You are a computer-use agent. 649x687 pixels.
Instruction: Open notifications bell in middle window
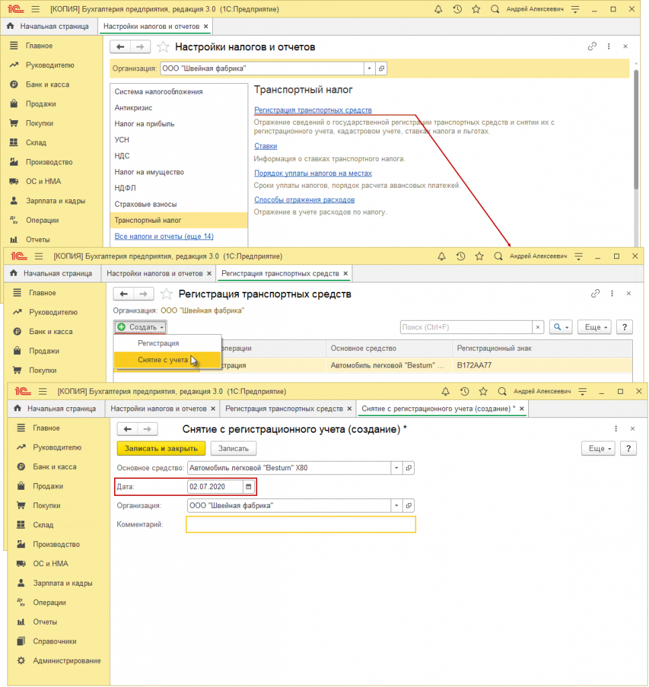coord(442,256)
